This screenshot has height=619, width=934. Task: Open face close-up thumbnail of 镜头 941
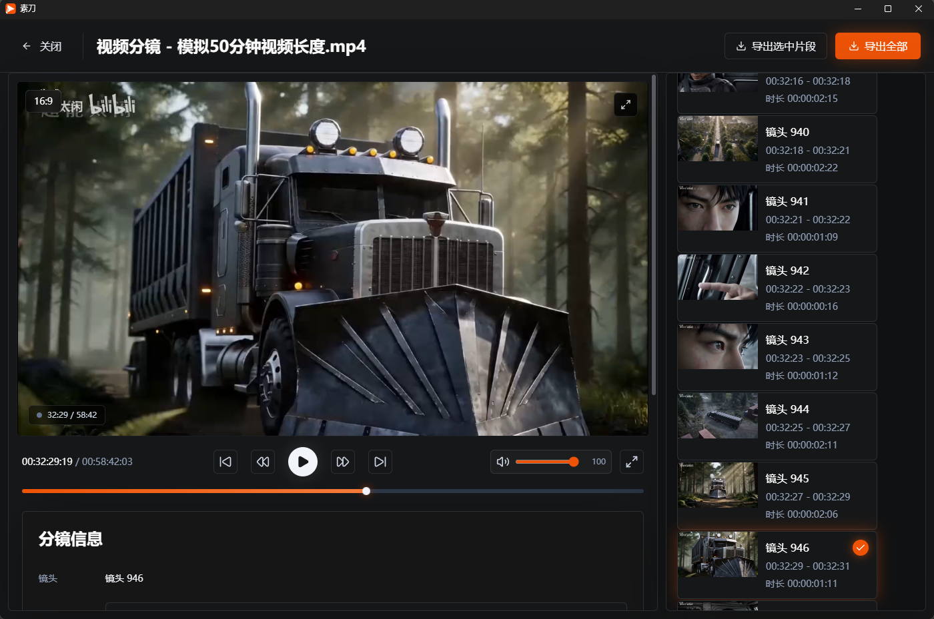coord(718,208)
